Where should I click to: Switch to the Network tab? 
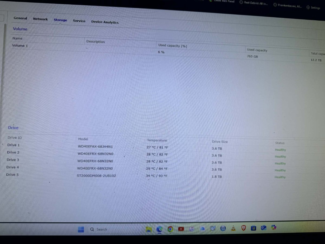coord(40,19)
